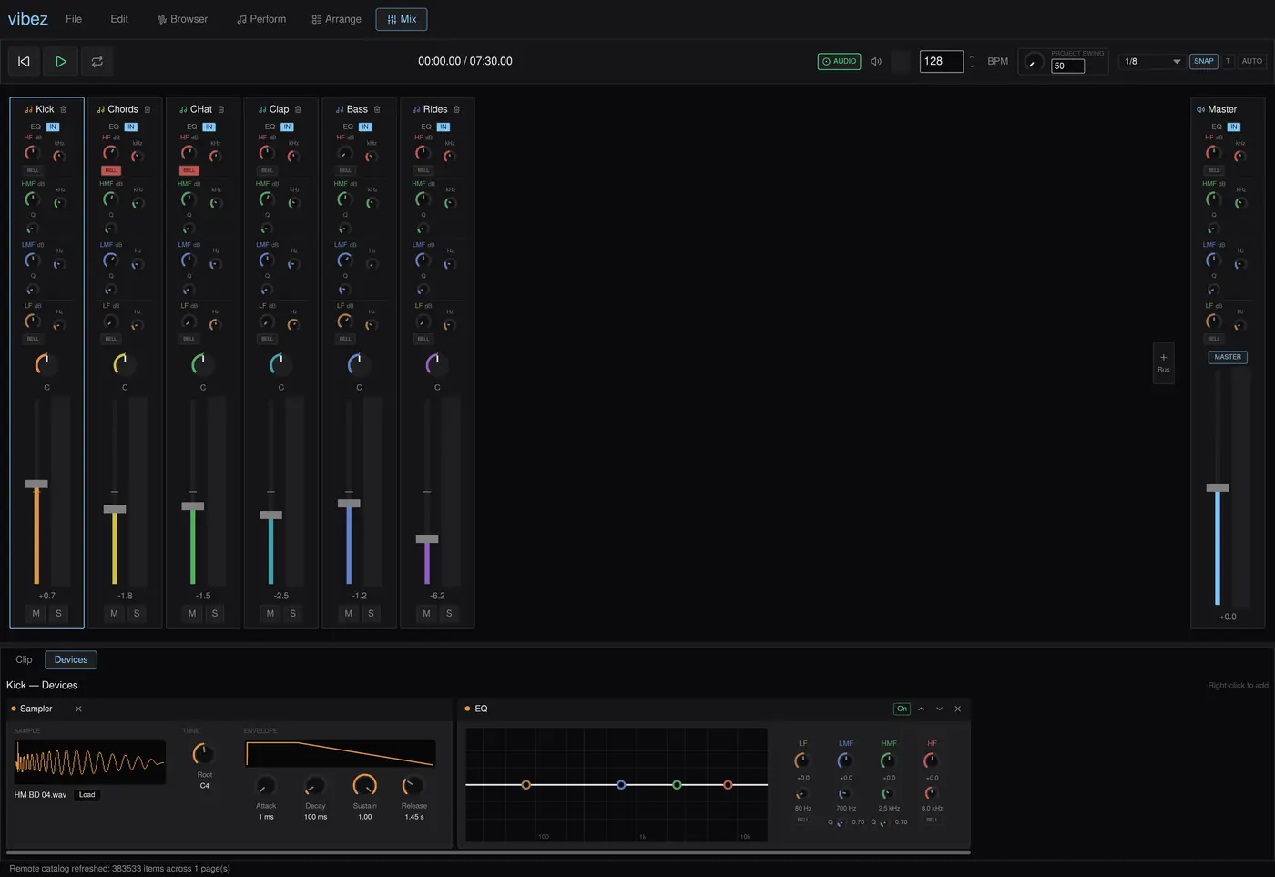The width and height of the screenshot is (1275, 877).
Task: Click the Rides channel pan knob
Action: click(435, 364)
